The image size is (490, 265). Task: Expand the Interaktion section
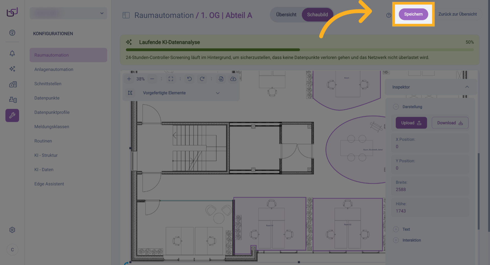tap(396, 240)
